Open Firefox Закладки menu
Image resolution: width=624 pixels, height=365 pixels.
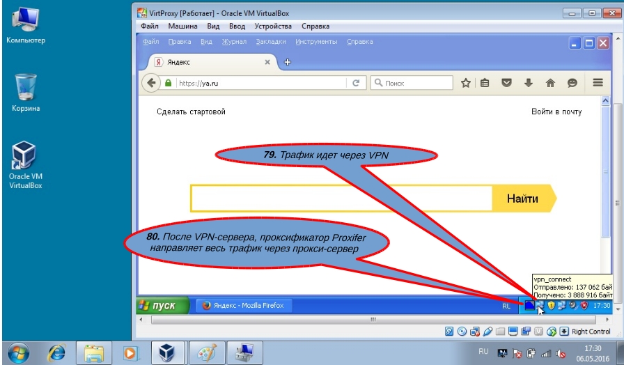pos(271,41)
